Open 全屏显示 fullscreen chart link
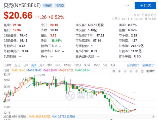Viewport: 158px width, 120px height. 148,65
